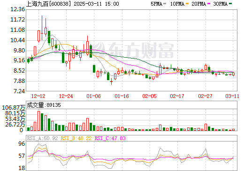Click the tallest red volume bar
This screenshot has height=171, width=244.
tap(38, 121)
